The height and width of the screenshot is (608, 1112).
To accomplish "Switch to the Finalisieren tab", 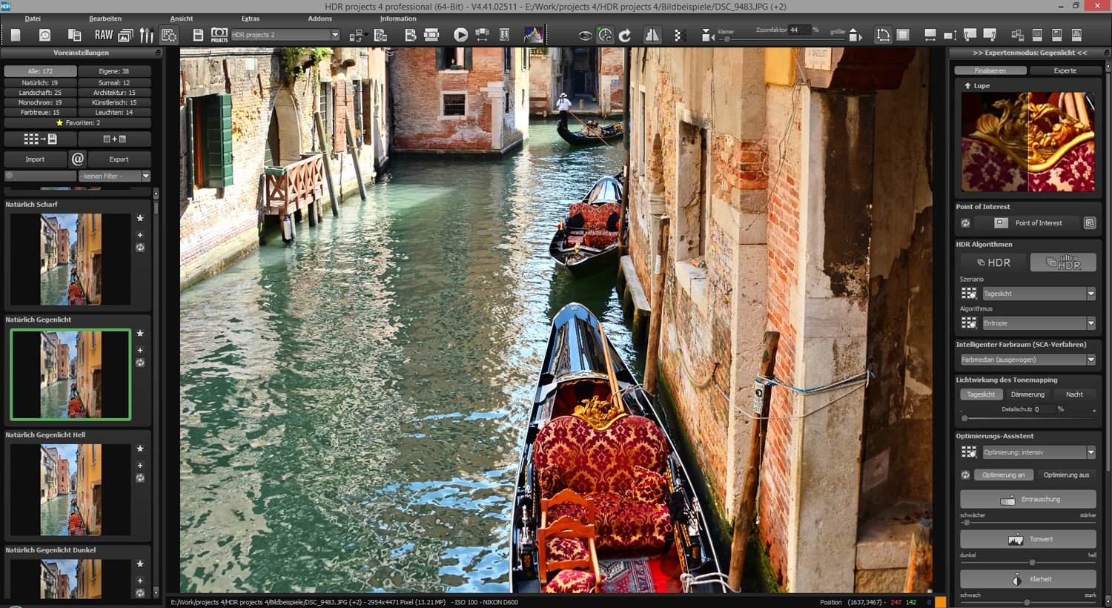I will click(x=990, y=70).
